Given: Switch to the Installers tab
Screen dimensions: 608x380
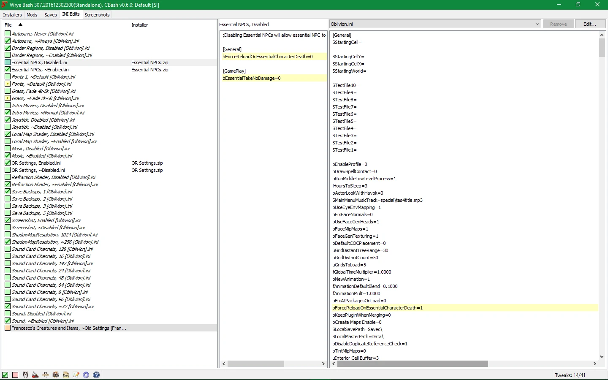Looking at the screenshot, I should pyautogui.click(x=12, y=15).
